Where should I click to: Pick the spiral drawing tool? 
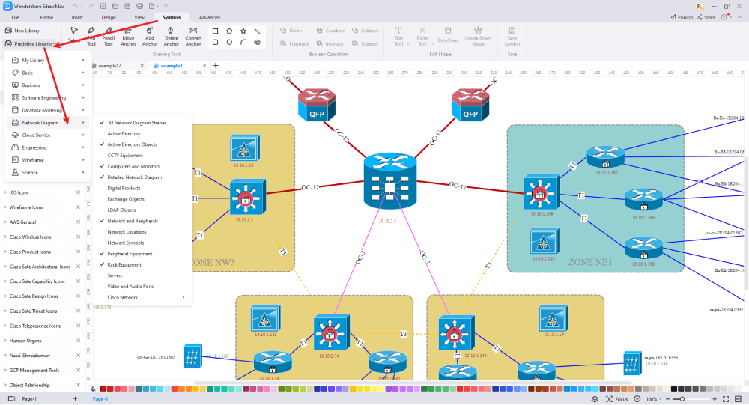pyautogui.click(x=258, y=43)
